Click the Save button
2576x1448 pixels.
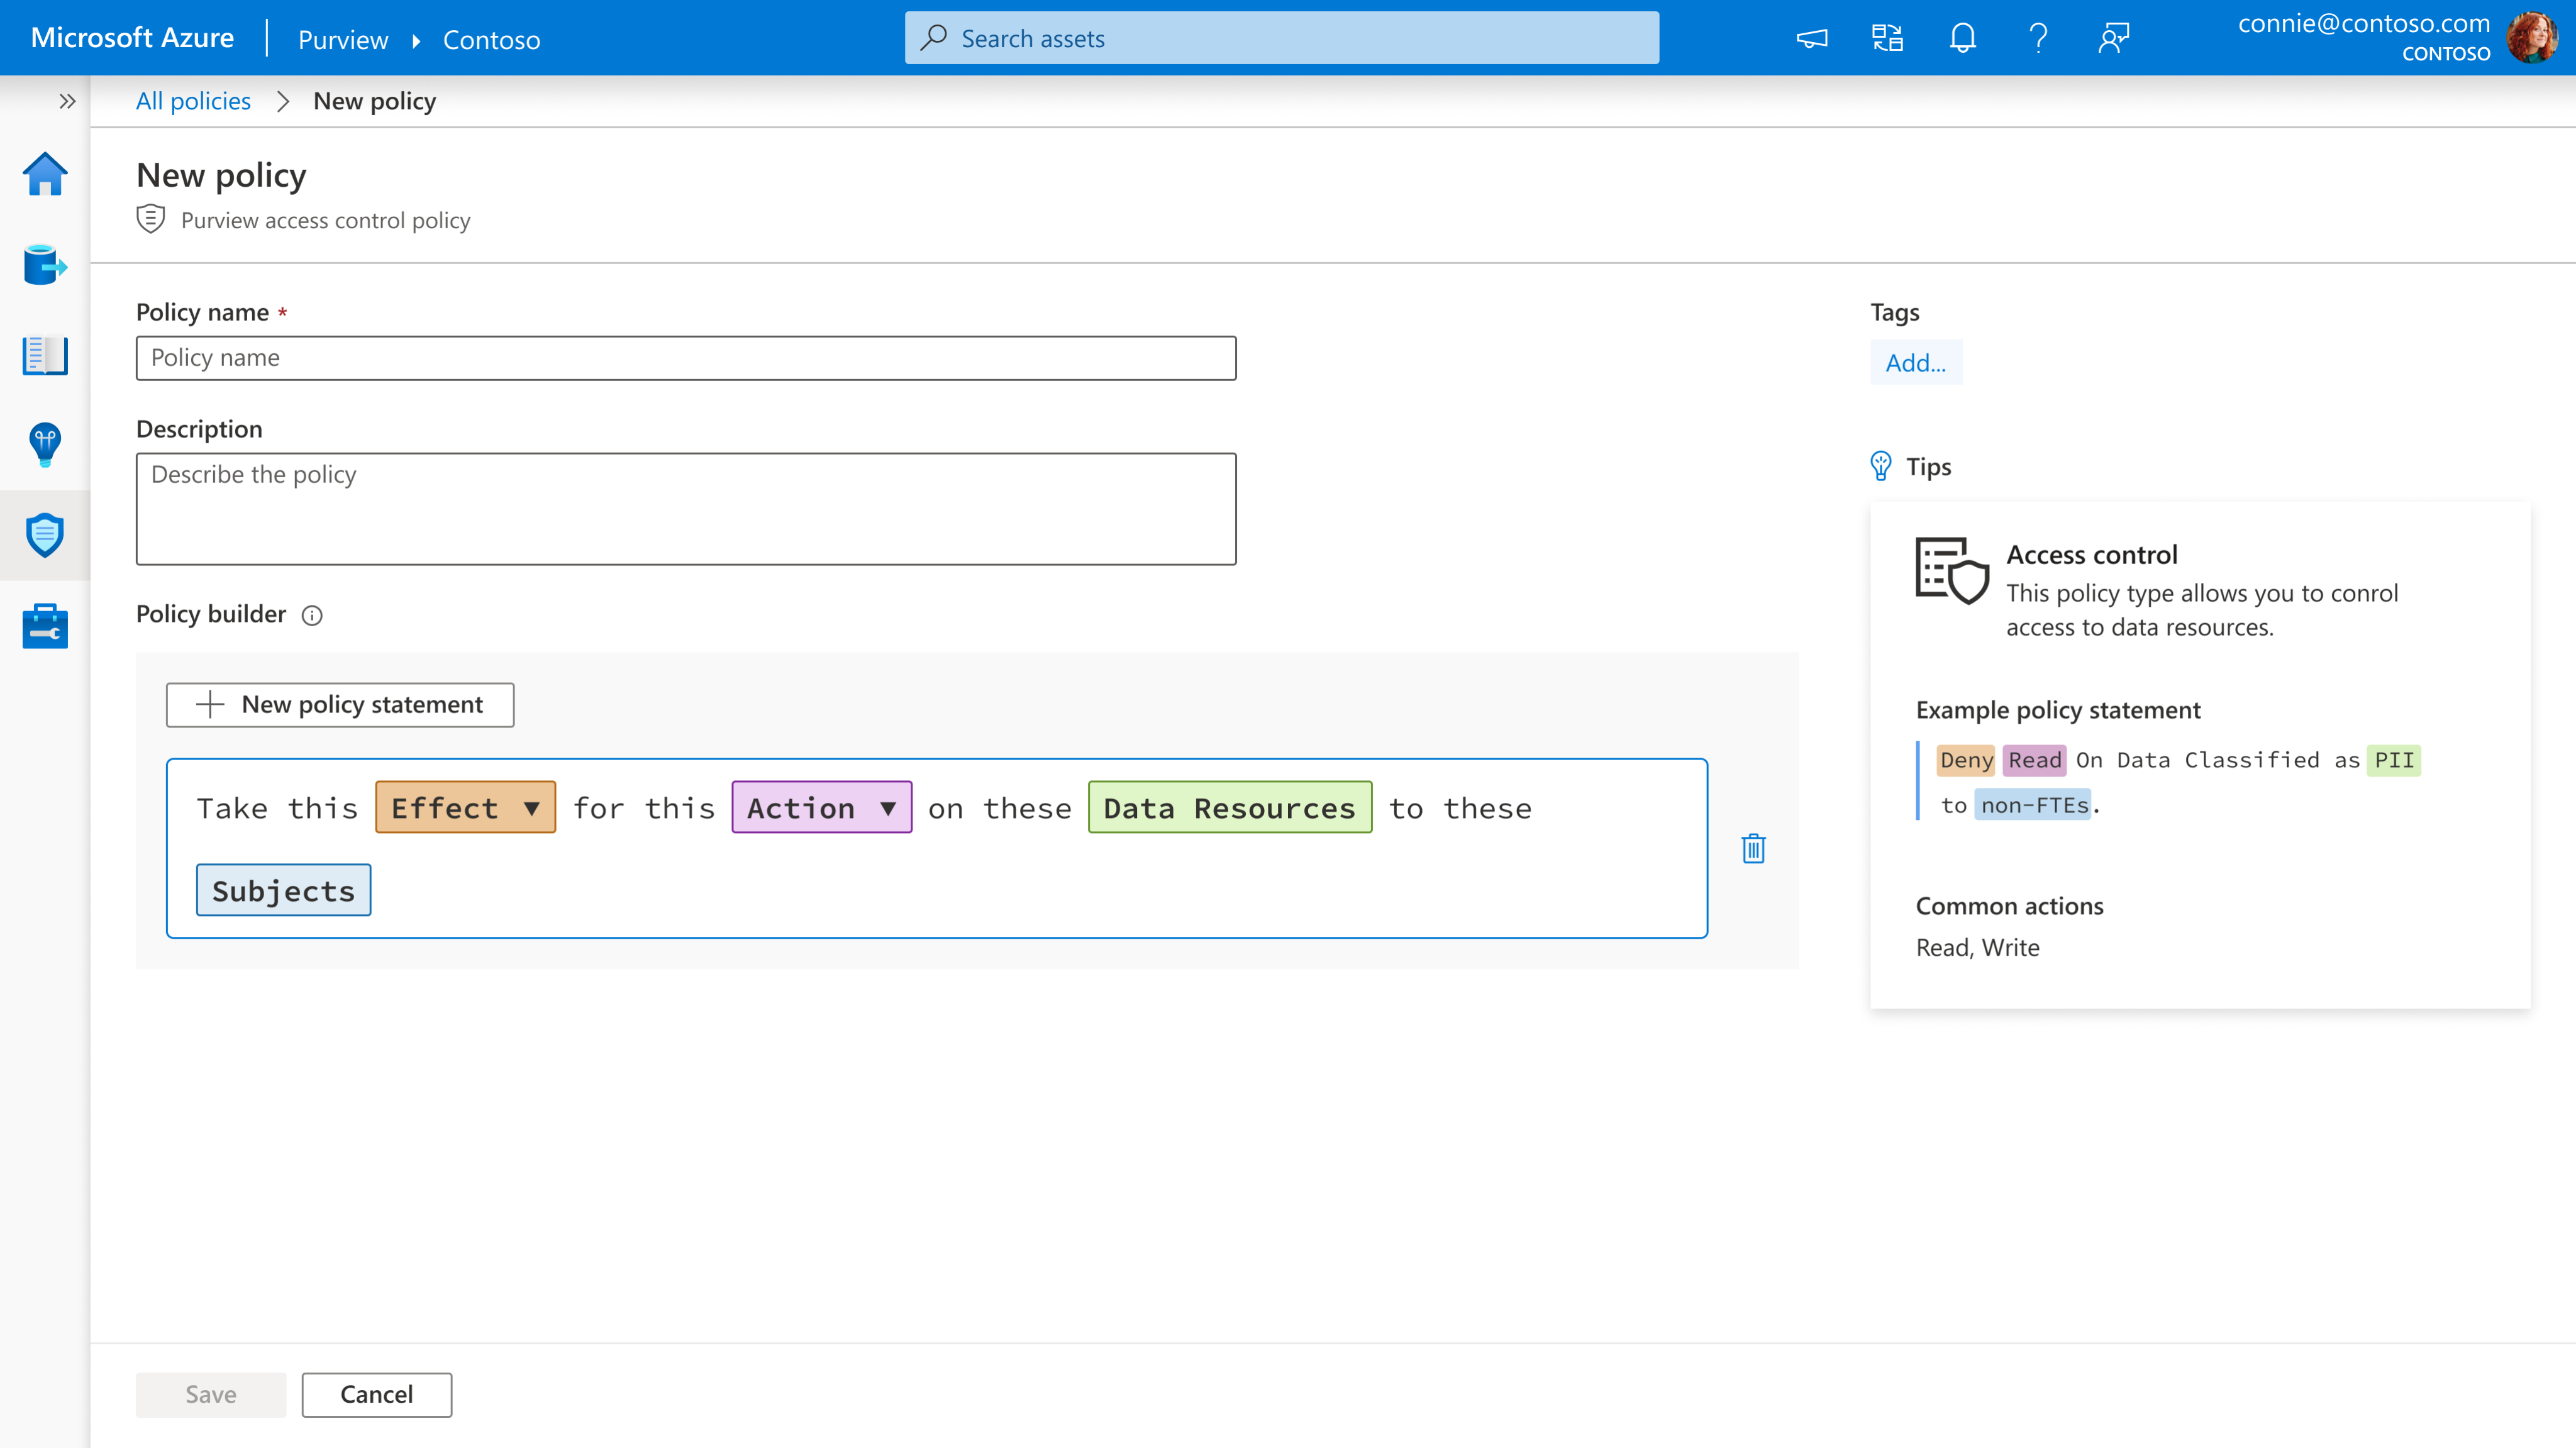211,1395
